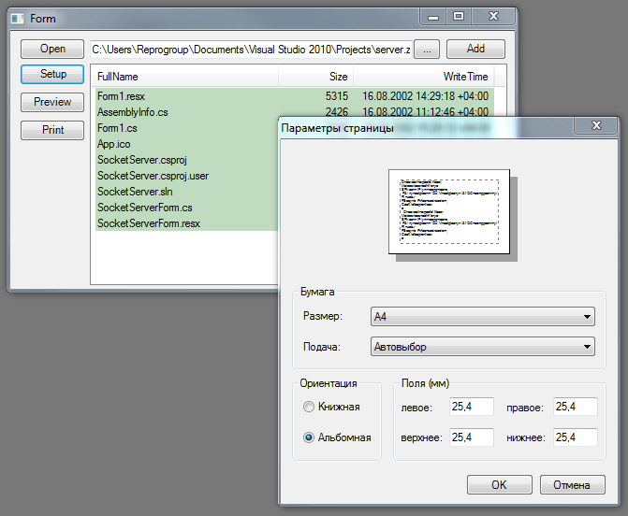Image resolution: width=628 pixels, height=516 pixels.
Task: Select the Альбомная orientation radio button
Action: 310,437
